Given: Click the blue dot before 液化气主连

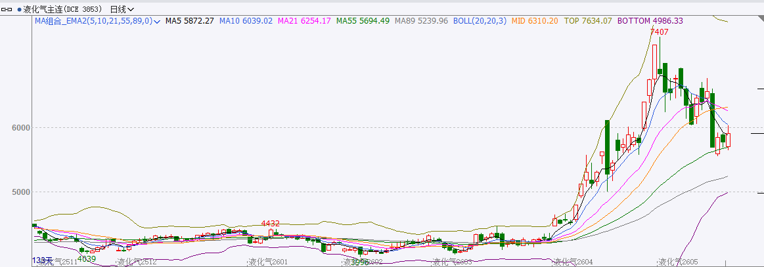Looking at the screenshot, I should coord(20,10).
